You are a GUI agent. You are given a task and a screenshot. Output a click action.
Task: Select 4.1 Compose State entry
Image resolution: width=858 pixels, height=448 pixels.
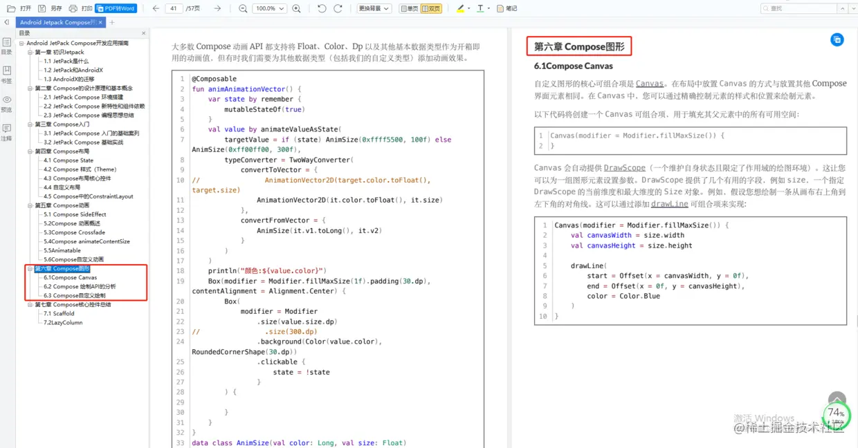click(69, 160)
